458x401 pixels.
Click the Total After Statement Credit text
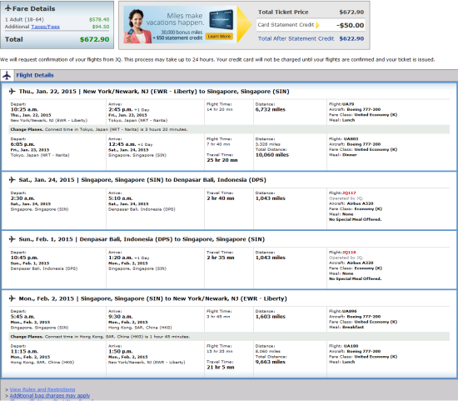tap(296, 38)
